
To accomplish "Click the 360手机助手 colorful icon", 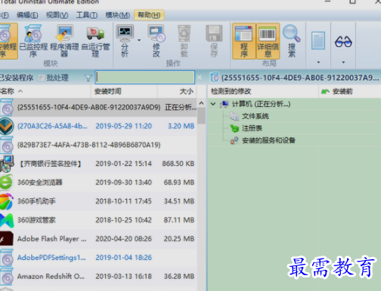I will coord(6,201).
